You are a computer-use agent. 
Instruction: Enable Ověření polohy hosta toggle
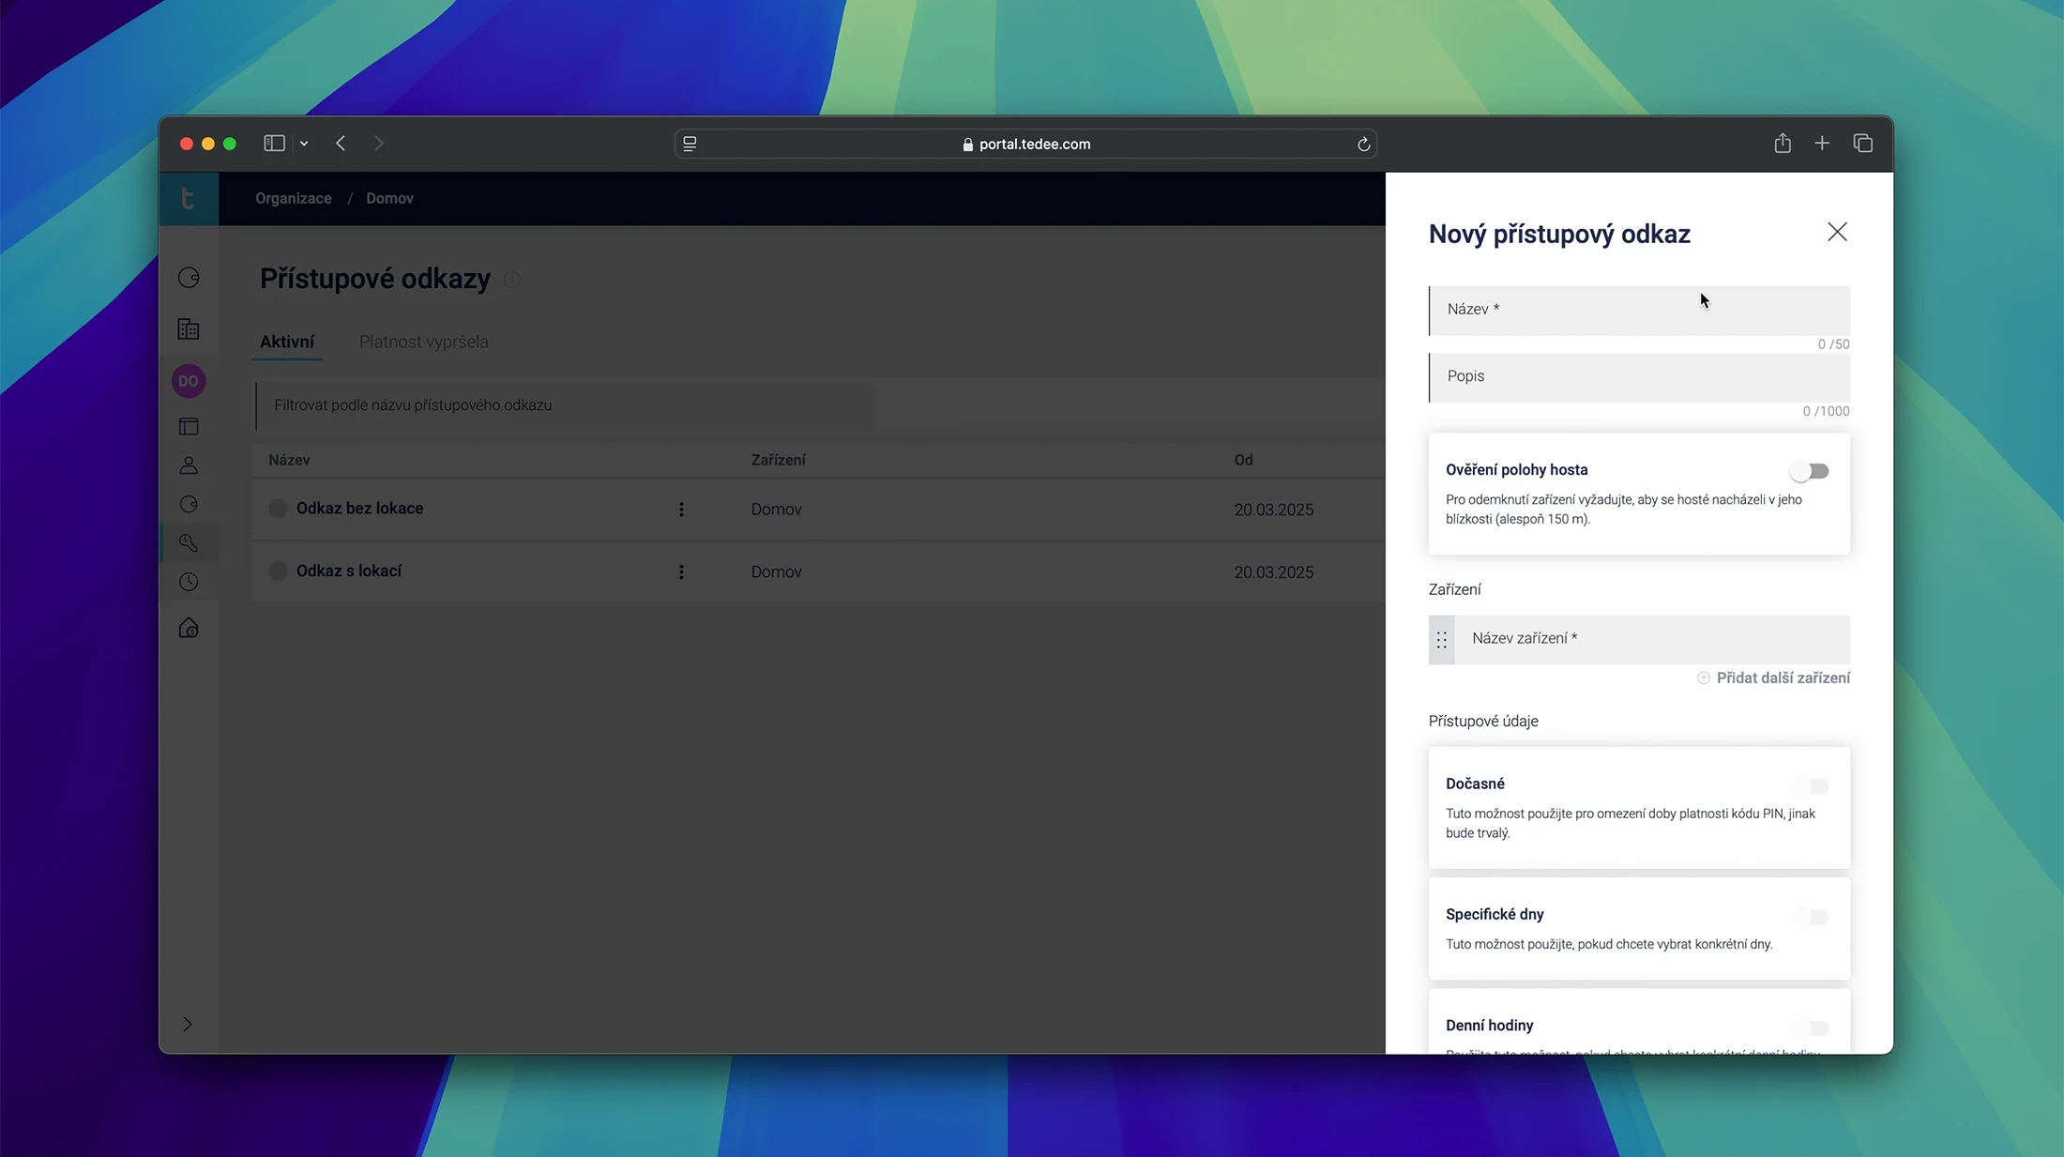pos(1810,471)
